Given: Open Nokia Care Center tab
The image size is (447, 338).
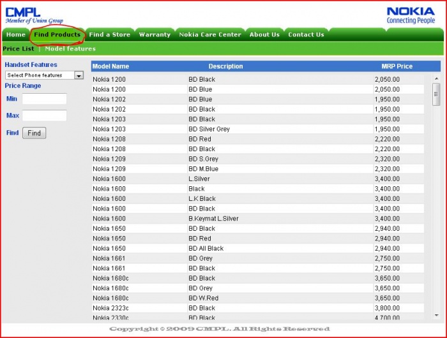Looking at the screenshot, I should pos(210,34).
